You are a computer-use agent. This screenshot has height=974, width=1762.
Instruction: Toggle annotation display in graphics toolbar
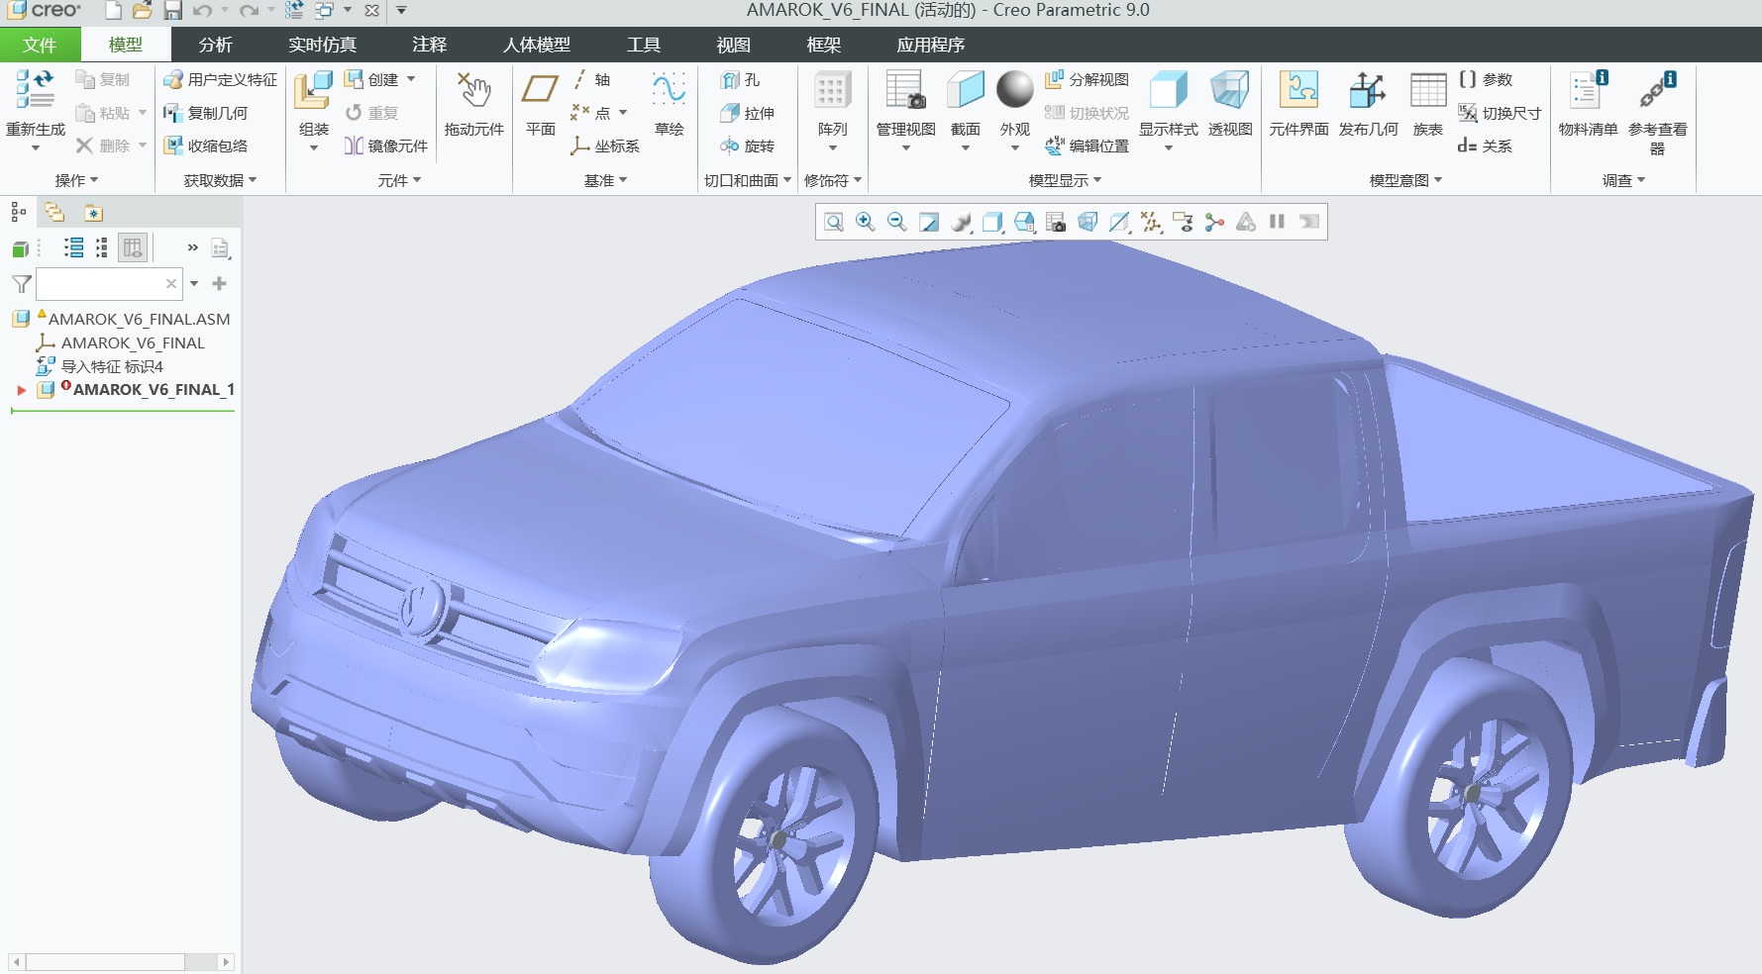click(1183, 222)
